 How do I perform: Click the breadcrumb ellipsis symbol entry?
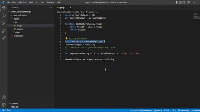coord(97,12)
